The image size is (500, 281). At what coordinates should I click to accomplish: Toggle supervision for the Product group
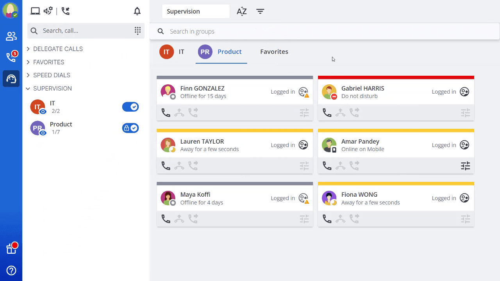130,128
